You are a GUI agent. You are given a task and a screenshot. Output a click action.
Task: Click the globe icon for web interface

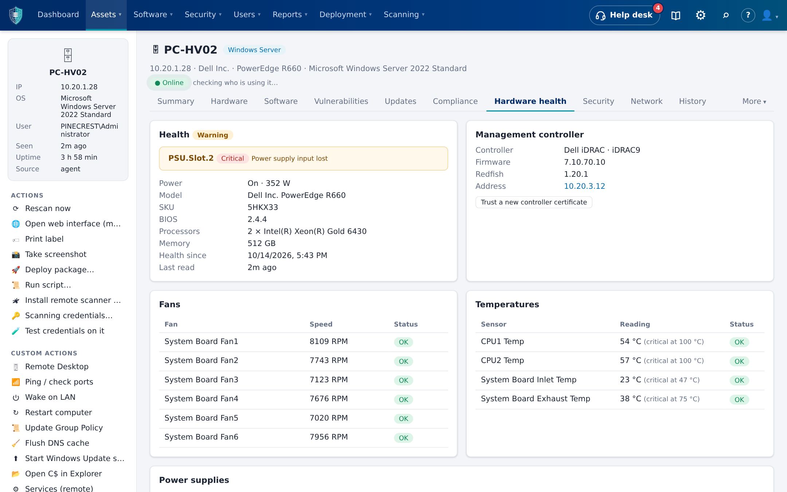tap(16, 224)
